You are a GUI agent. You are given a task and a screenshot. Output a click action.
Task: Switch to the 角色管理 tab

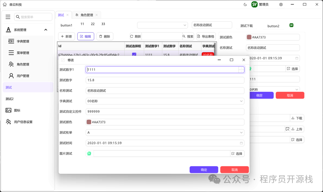pyautogui.click(x=86, y=15)
